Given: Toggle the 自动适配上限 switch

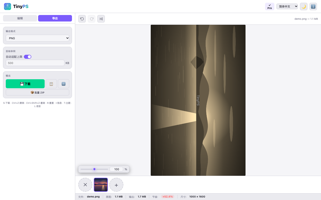Looking at the screenshot, I should pyautogui.click(x=28, y=57).
